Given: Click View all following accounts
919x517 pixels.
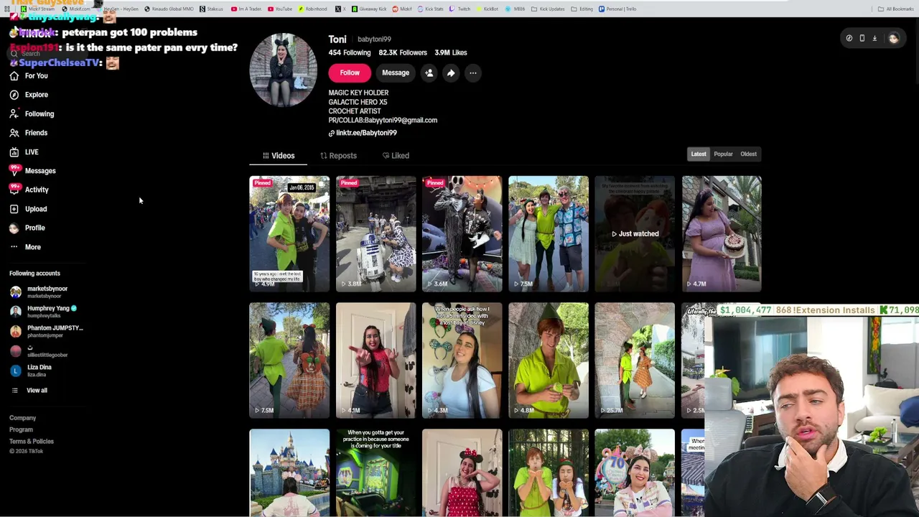Looking at the screenshot, I should [x=29, y=391].
